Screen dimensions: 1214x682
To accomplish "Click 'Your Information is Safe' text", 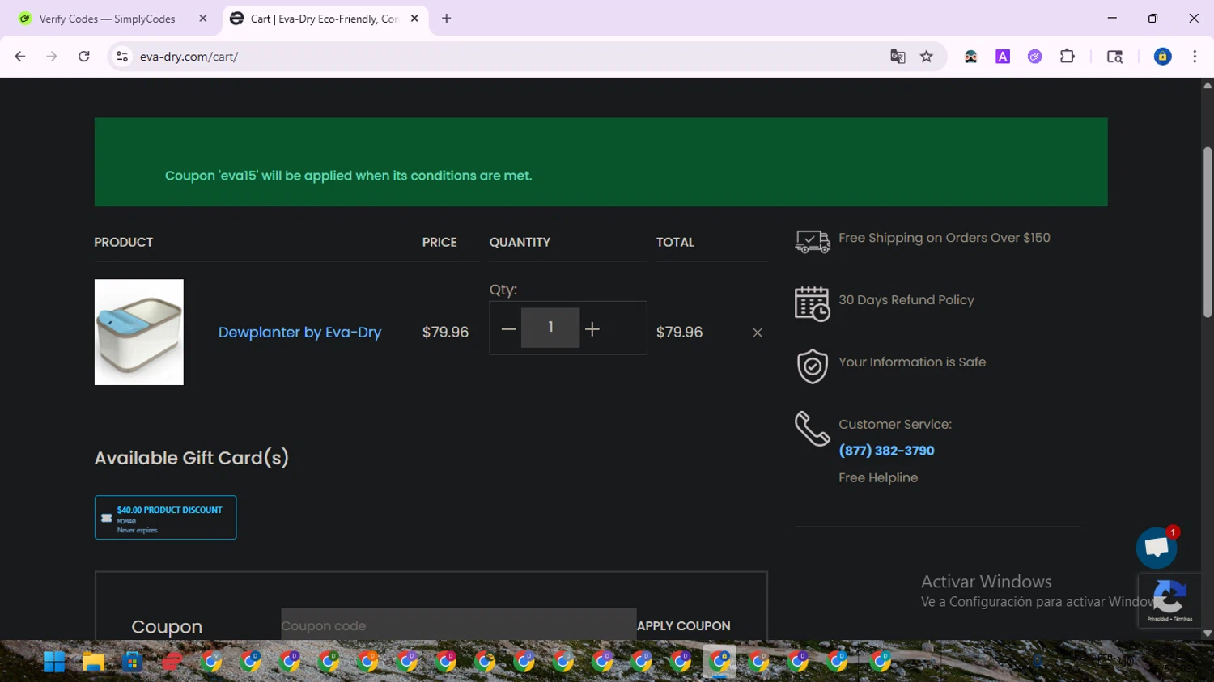I will click(912, 362).
